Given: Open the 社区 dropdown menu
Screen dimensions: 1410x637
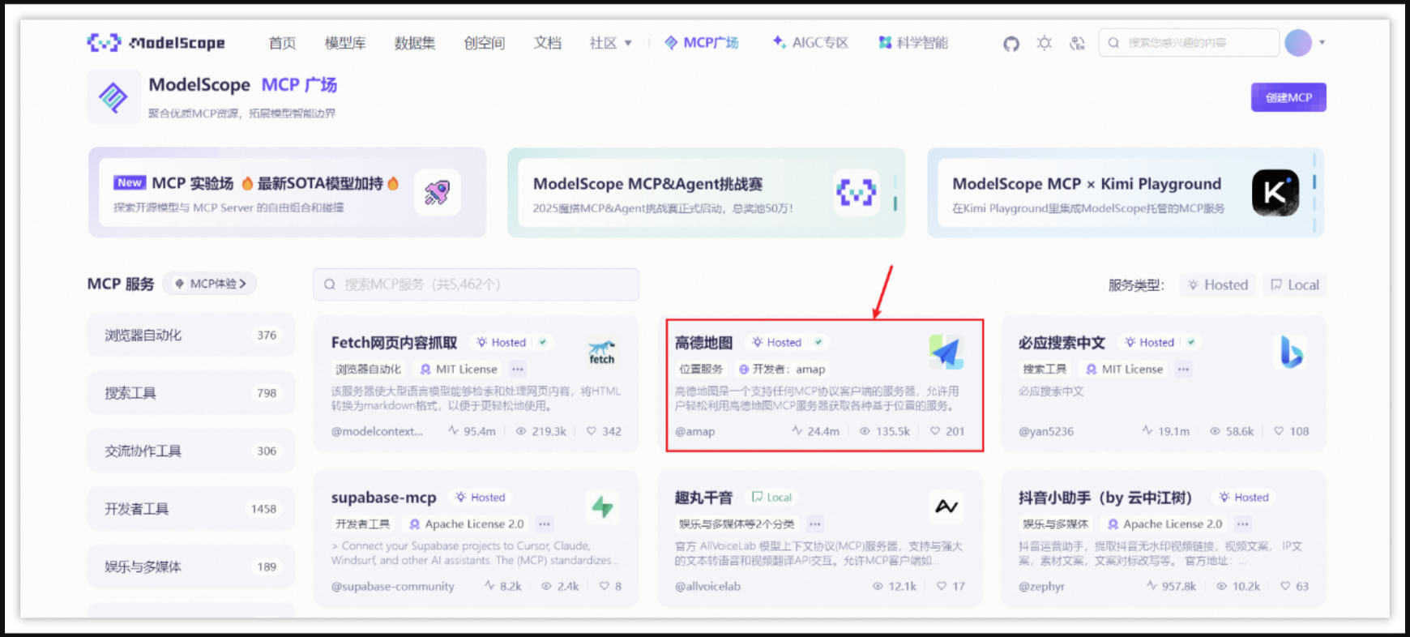Looking at the screenshot, I should point(610,43).
